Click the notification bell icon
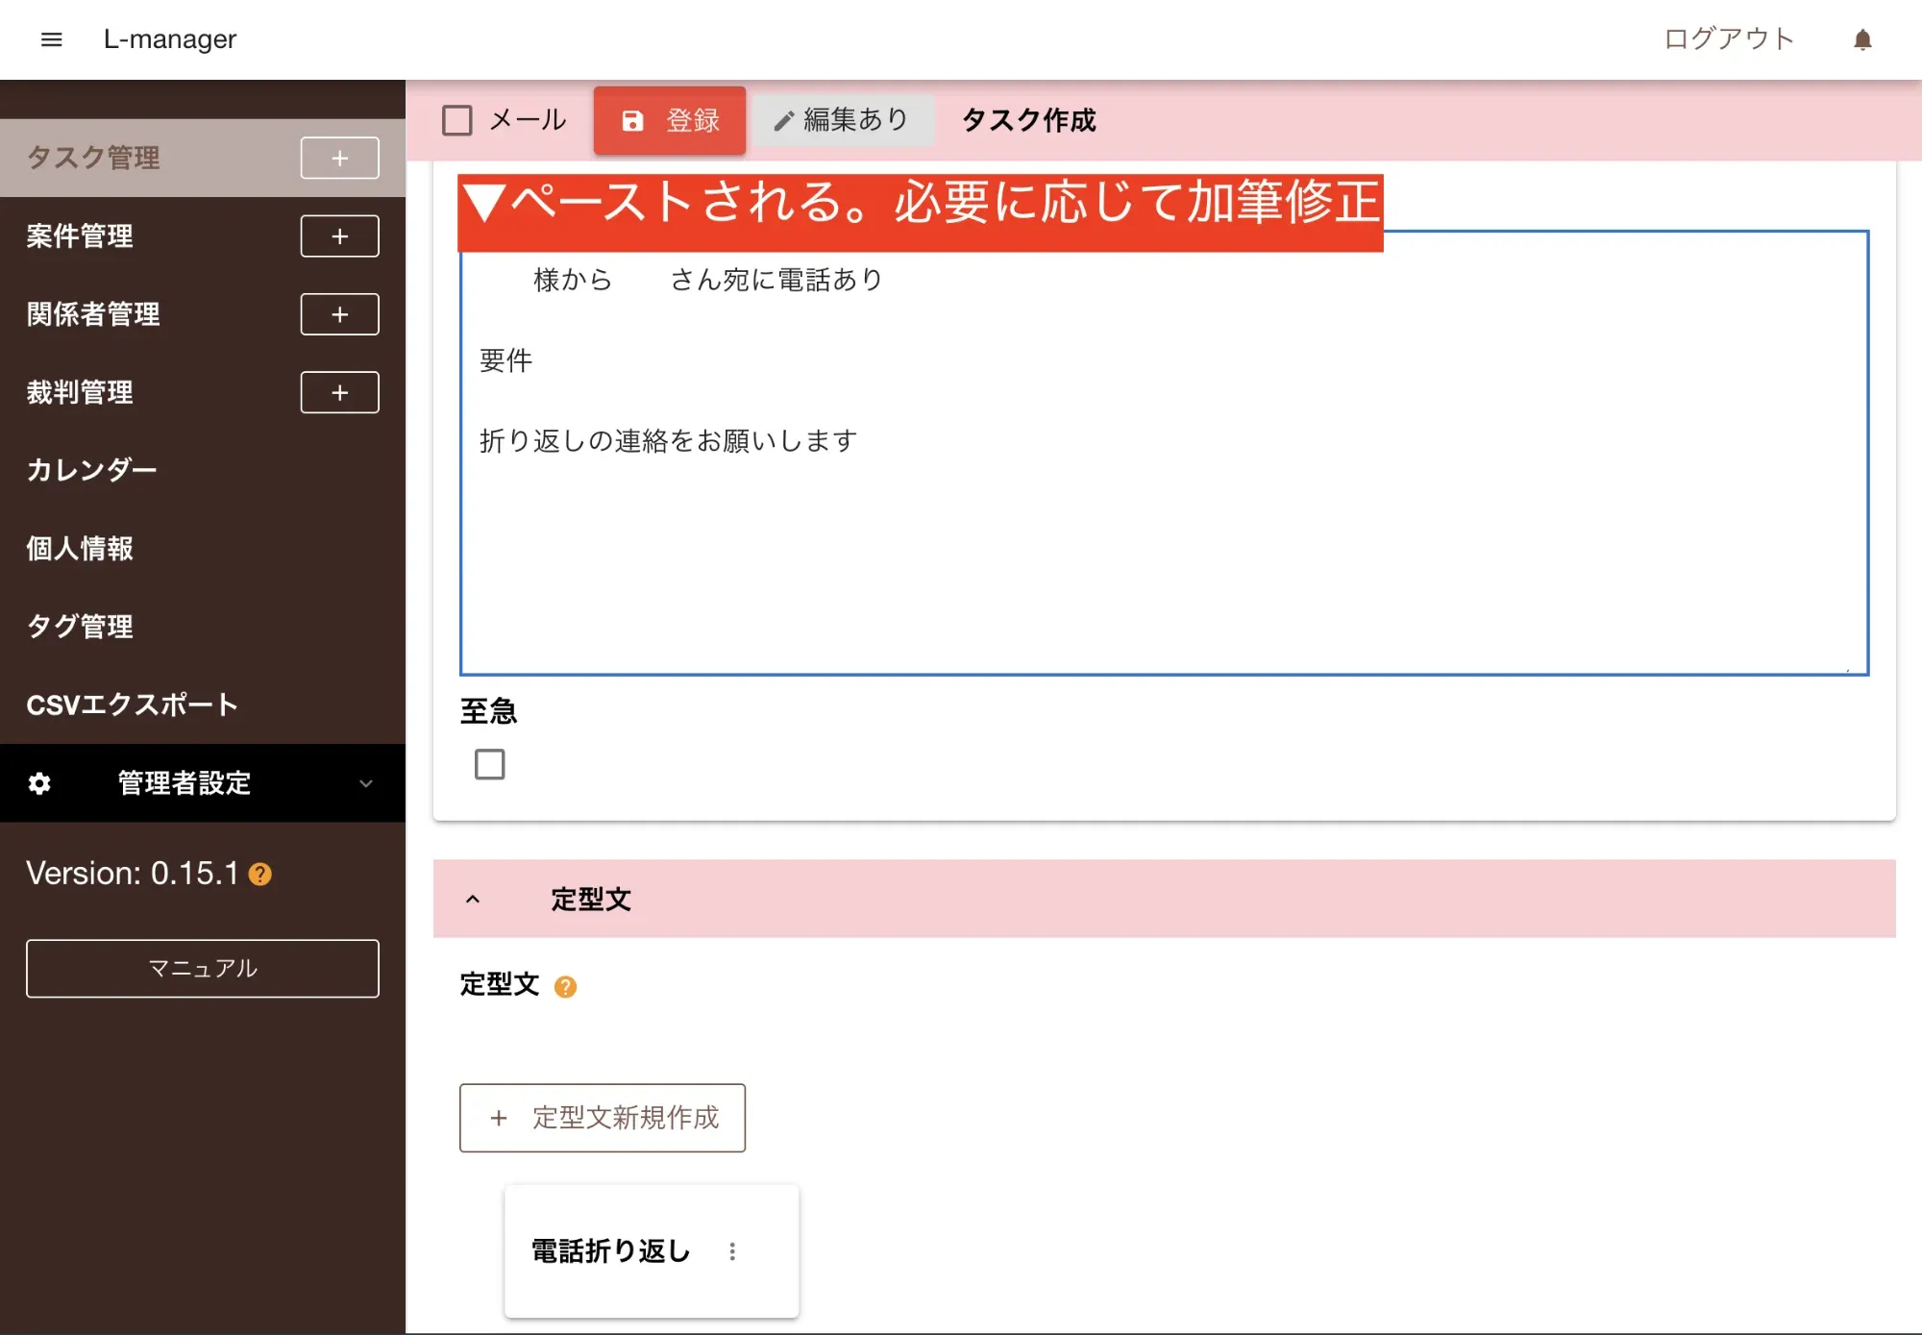This screenshot has width=1922, height=1335. (x=1862, y=39)
